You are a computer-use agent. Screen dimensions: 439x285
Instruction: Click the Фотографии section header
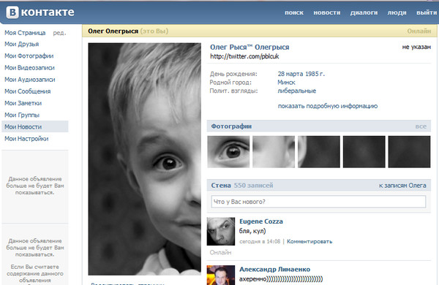tap(231, 126)
